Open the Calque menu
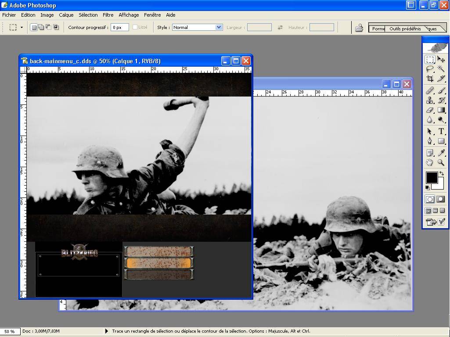This screenshot has width=450, height=337. click(x=66, y=15)
